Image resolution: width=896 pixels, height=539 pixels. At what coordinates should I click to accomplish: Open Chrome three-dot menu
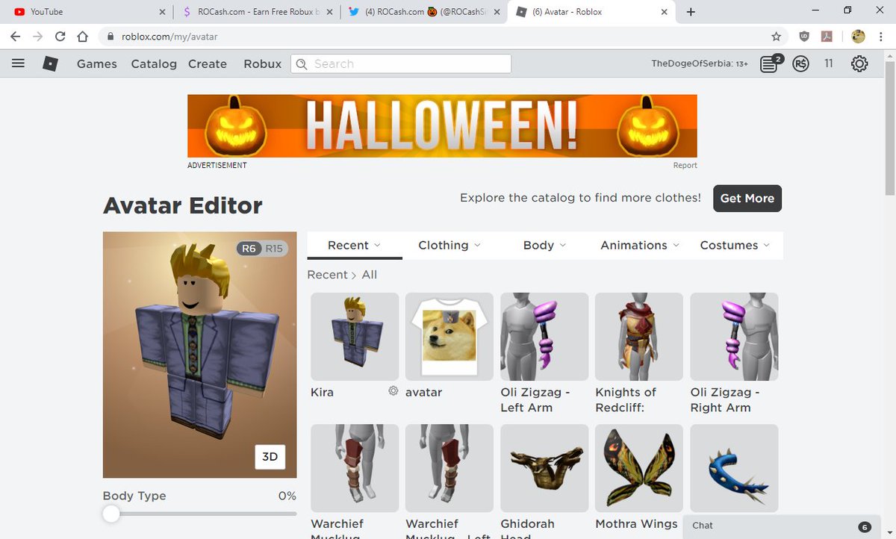[x=882, y=36]
